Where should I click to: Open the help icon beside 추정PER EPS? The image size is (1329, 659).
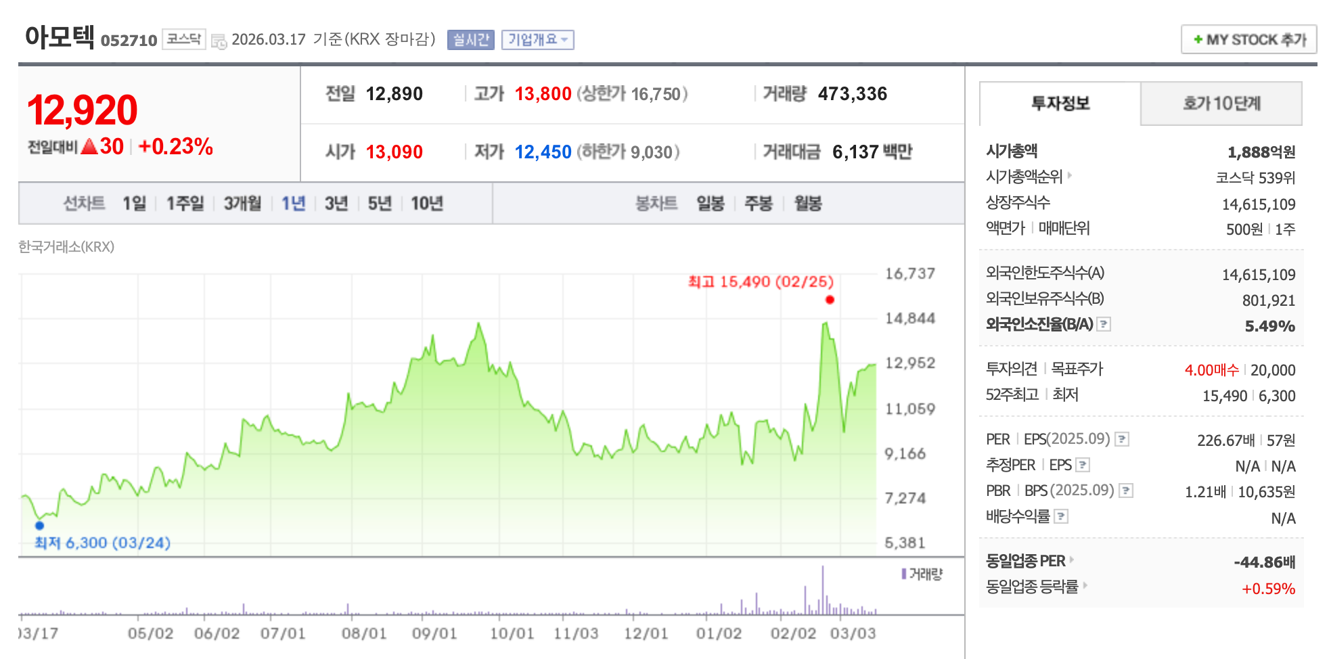[1083, 465]
